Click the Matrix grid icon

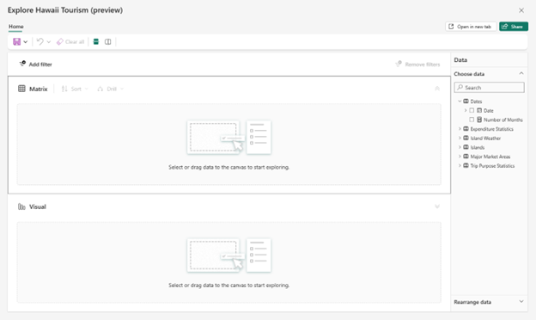(21, 89)
